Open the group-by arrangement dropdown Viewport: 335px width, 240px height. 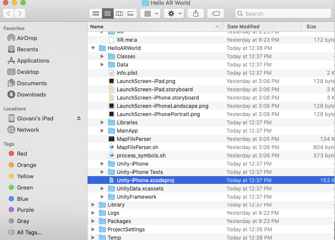[151, 13]
